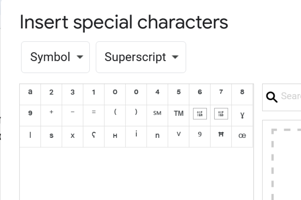This screenshot has height=200, width=301.
Task: Expand the Superscript subcategory dropdown
Action: coord(141,57)
